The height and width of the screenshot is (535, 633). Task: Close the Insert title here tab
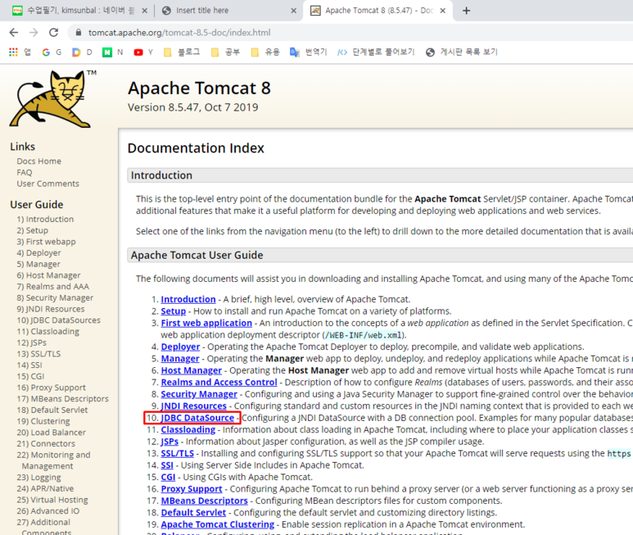pyautogui.click(x=294, y=11)
